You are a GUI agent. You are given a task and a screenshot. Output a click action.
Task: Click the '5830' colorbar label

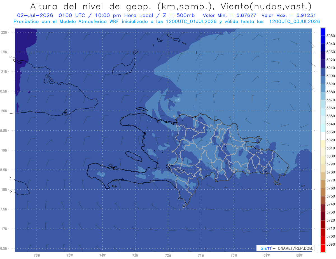pyautogui.click(x=331, y=132)
